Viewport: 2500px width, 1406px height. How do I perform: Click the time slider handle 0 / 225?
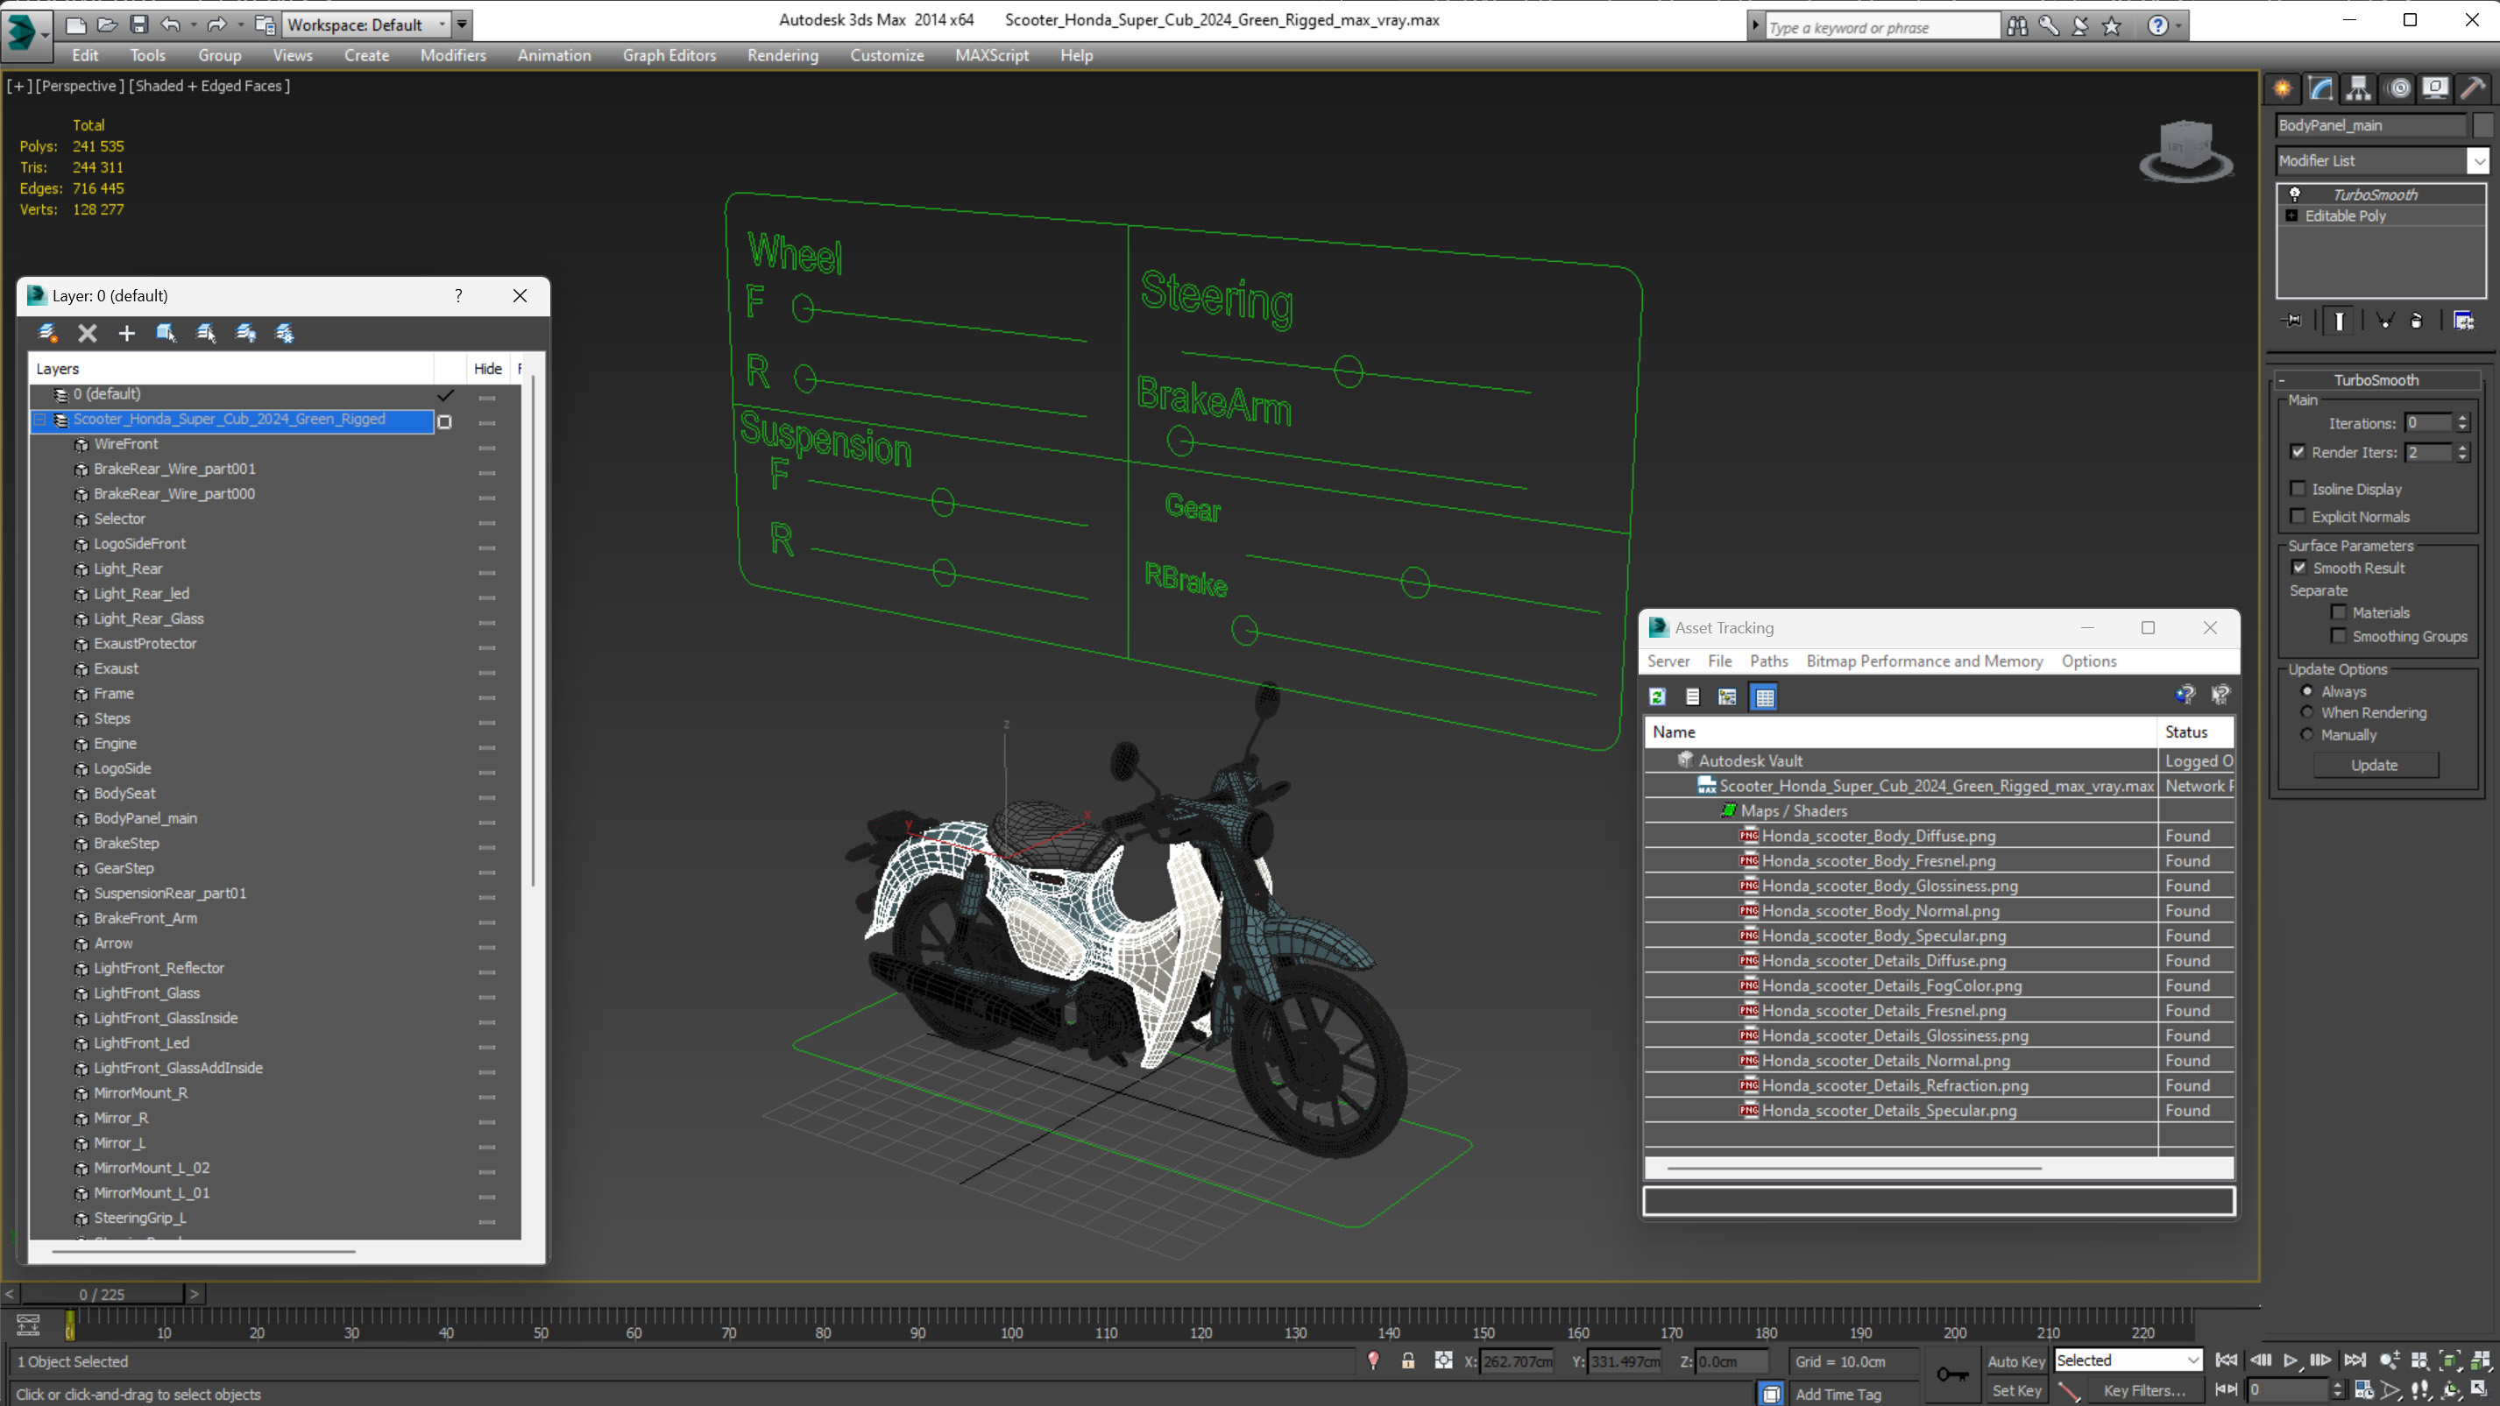[102, 1294]
